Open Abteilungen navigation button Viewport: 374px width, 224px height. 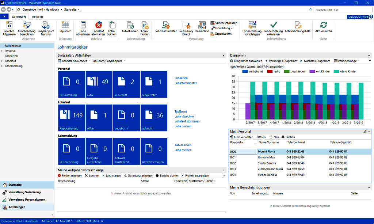coord(27,207)
